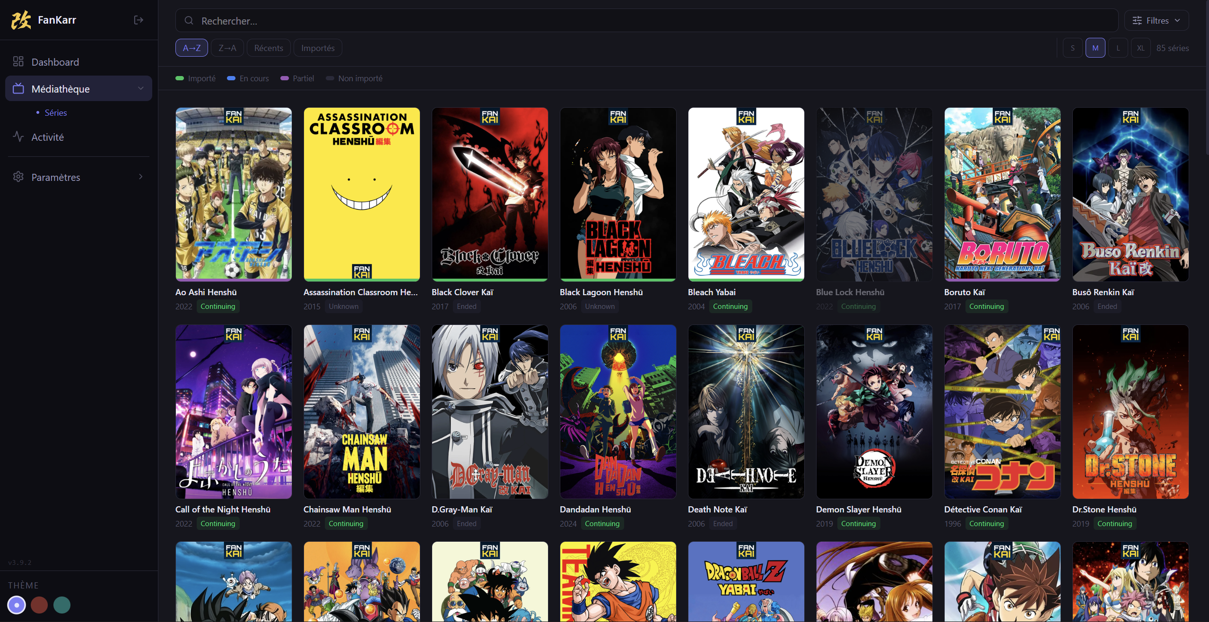Switch card size to L
This screenshot has height=622, width=1209.
coord(1118,48)
